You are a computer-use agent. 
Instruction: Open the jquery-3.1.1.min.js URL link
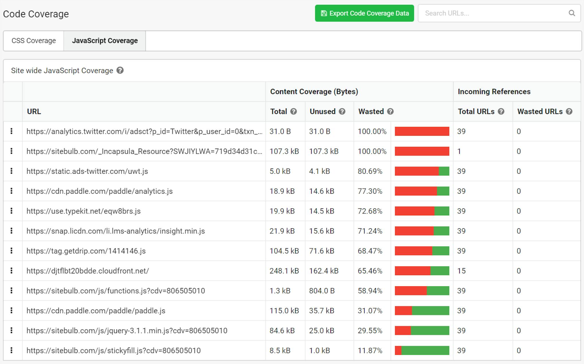127,331
